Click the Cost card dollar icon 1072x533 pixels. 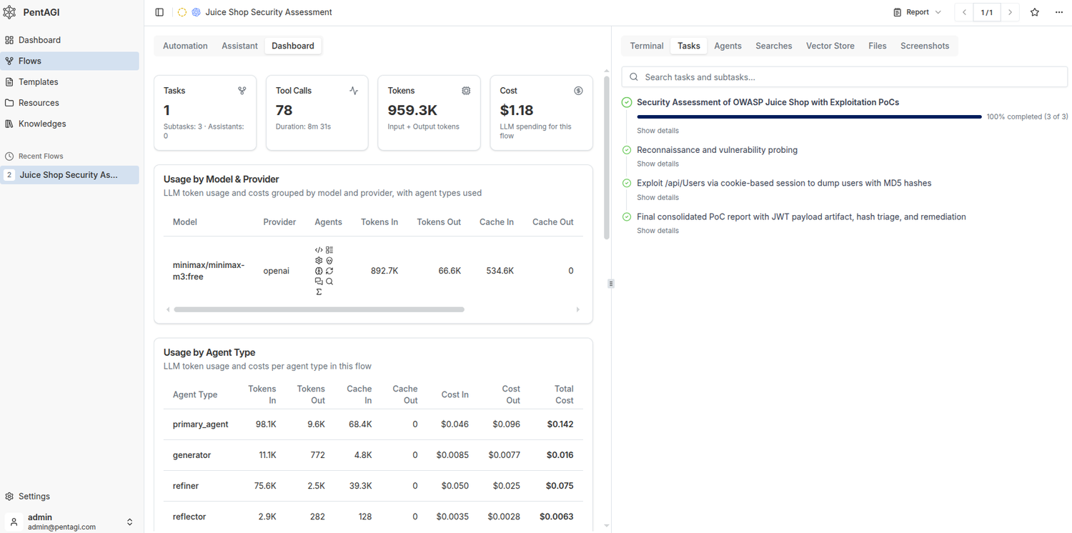point(578,91)
